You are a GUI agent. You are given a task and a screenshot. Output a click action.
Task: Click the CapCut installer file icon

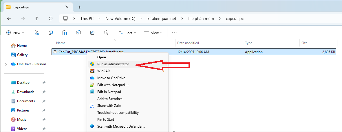coord(55,52)
